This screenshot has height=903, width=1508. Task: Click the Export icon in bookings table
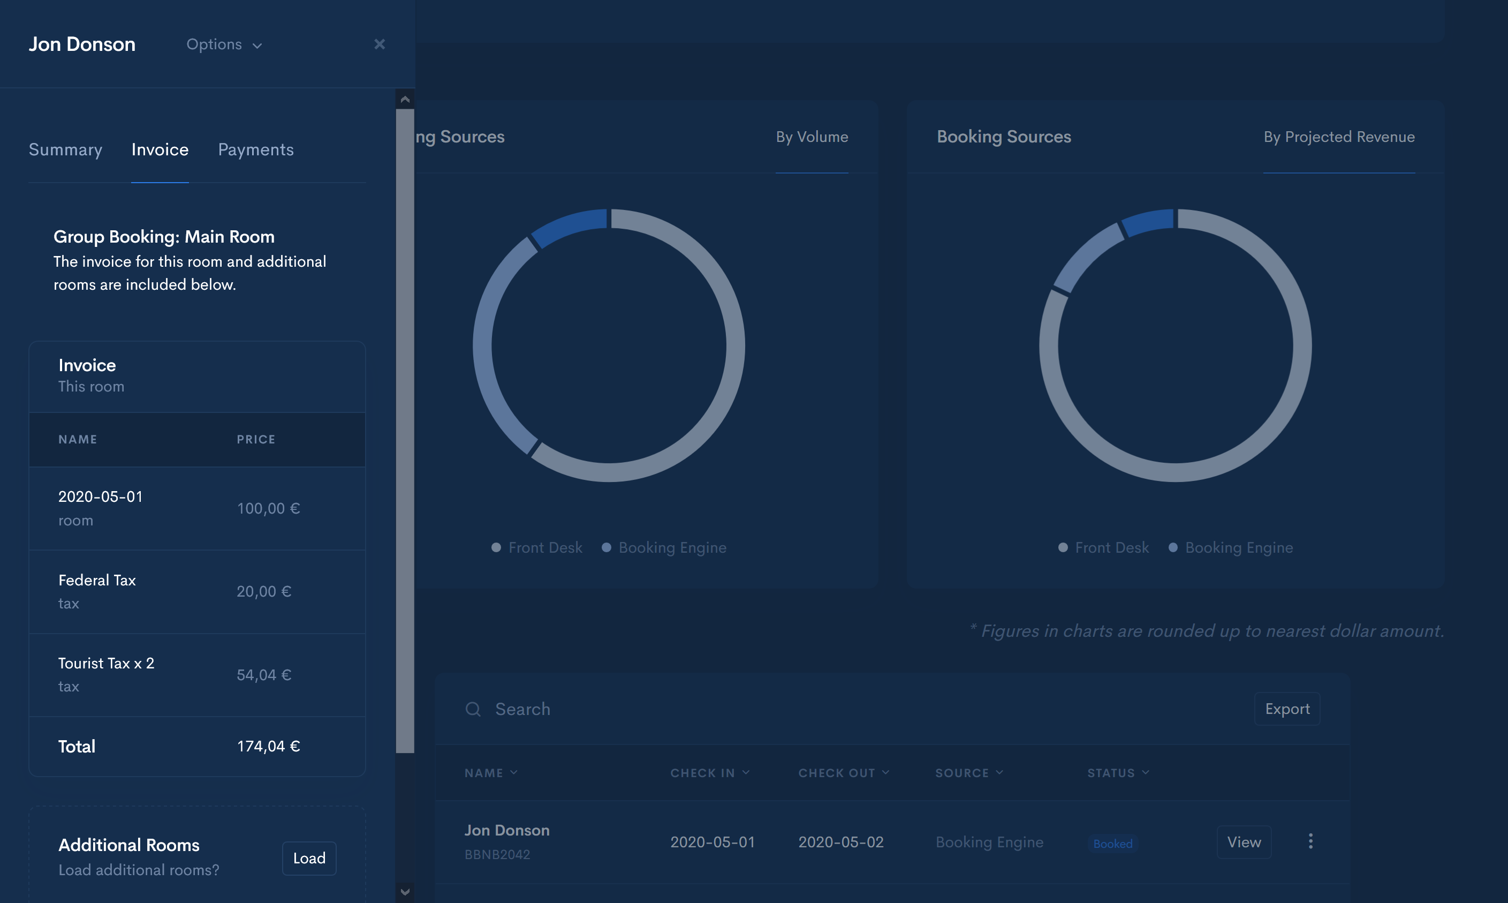tap(1287, 709)
